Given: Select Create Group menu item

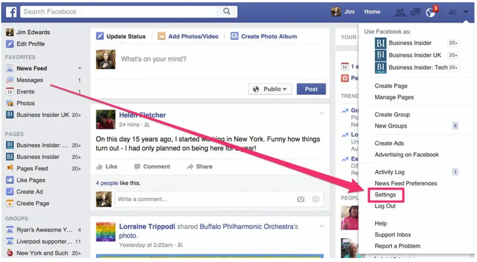Looking at the screenshot, I should tap(392, 115).
